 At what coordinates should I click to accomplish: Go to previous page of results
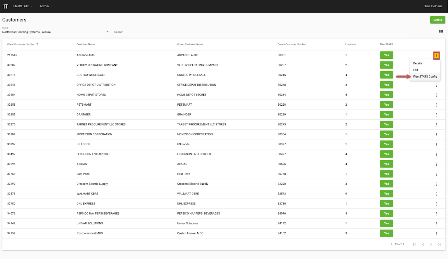point(423,244)
